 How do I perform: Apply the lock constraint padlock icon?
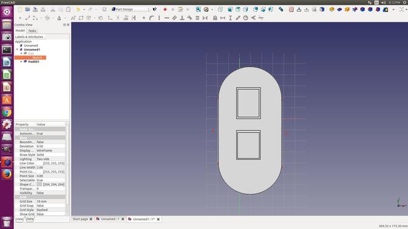215,18
